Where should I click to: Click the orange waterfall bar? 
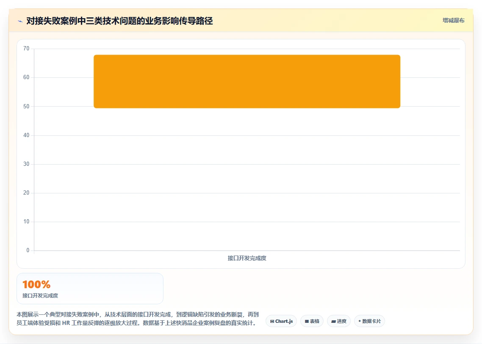tap(247, 81)
